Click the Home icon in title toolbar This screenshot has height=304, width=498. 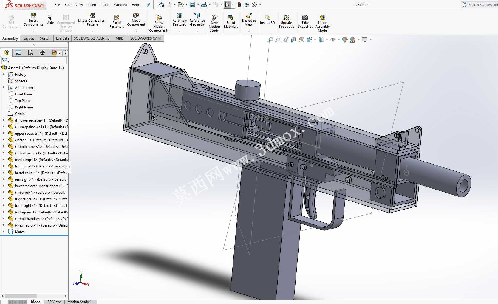pos(161,5)
